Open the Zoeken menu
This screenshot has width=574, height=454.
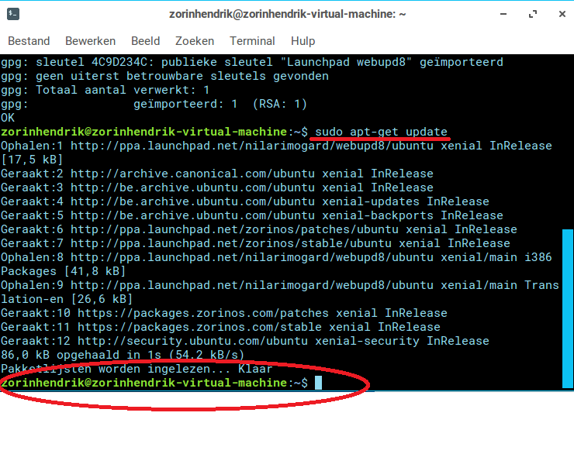[195, 41]
